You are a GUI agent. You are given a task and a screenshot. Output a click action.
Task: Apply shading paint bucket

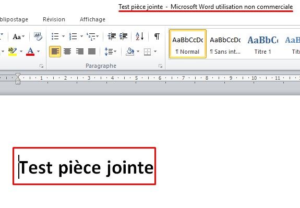point(130,52)
